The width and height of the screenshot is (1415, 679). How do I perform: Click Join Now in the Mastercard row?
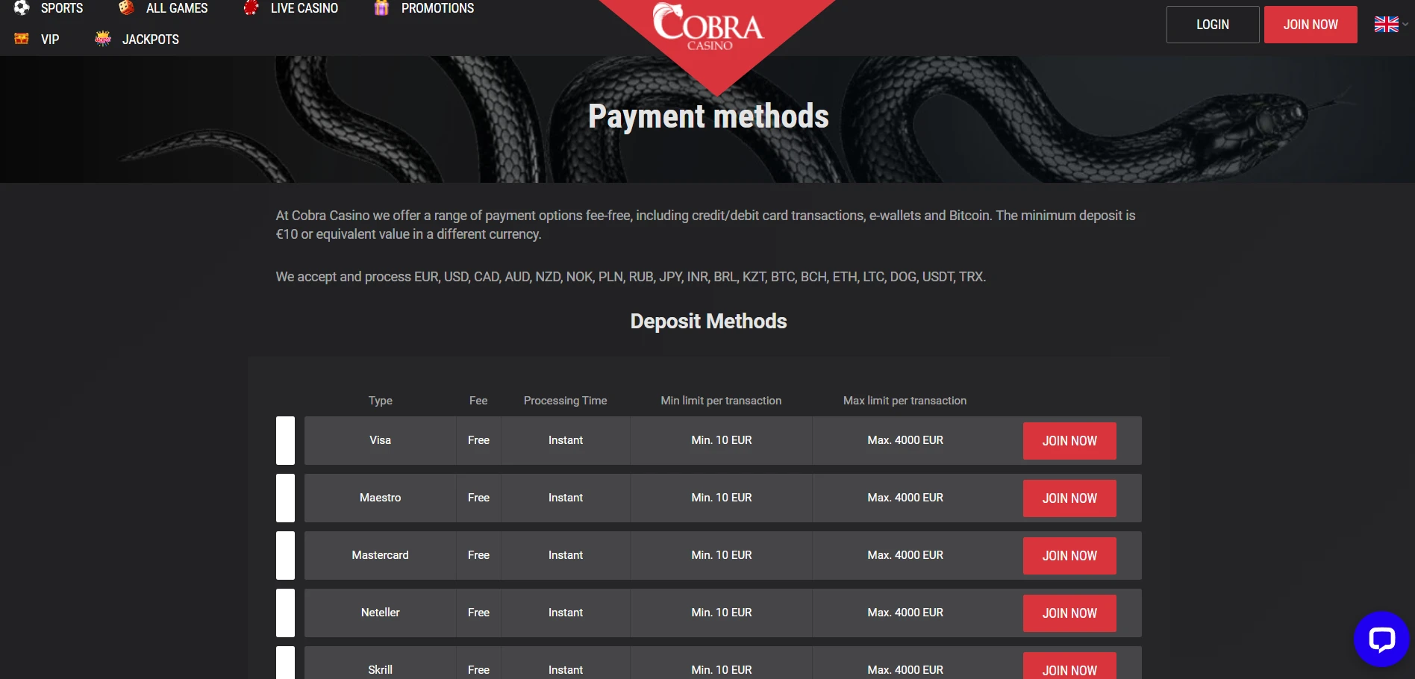[1069, 556]
